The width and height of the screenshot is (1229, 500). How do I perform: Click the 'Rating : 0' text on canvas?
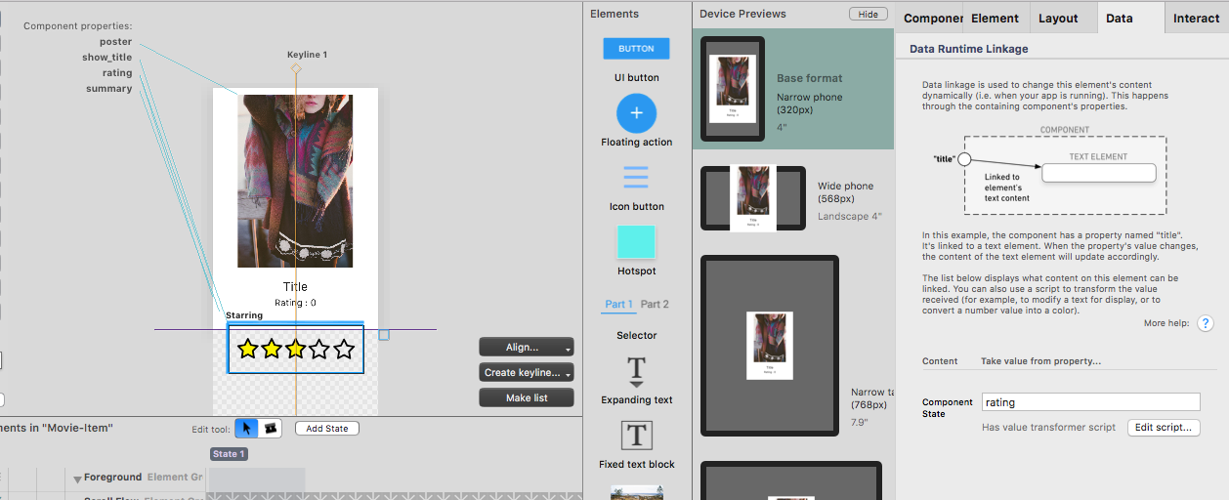click(295, 303)
